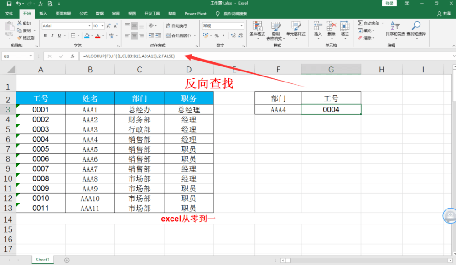The image size is (456, 265).
Task: Switch to Page Layout (页面布局) tab
Action: [x=63, y=14]
